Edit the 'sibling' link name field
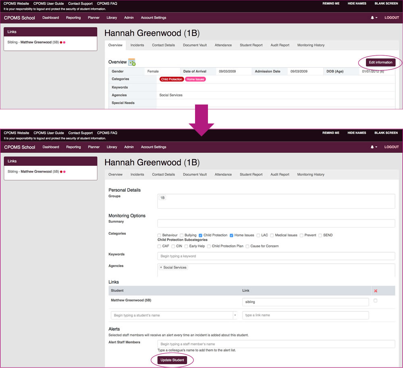This screenshot has width=403, height=368. tap(305, 302)
